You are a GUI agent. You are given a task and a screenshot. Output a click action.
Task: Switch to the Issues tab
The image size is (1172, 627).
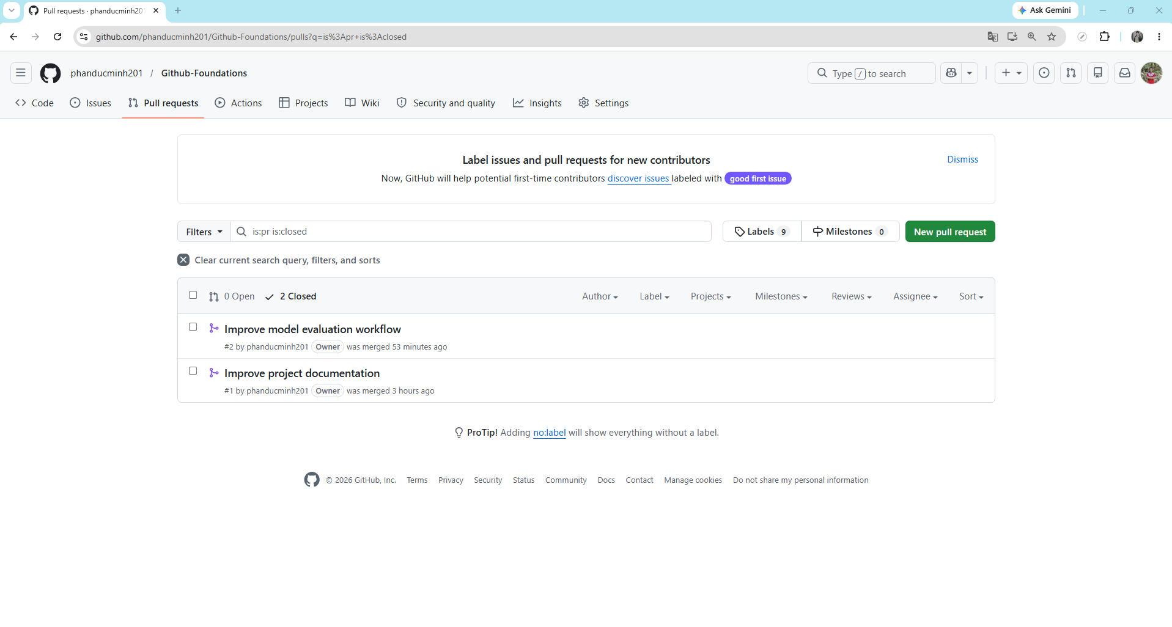[90, 103]
